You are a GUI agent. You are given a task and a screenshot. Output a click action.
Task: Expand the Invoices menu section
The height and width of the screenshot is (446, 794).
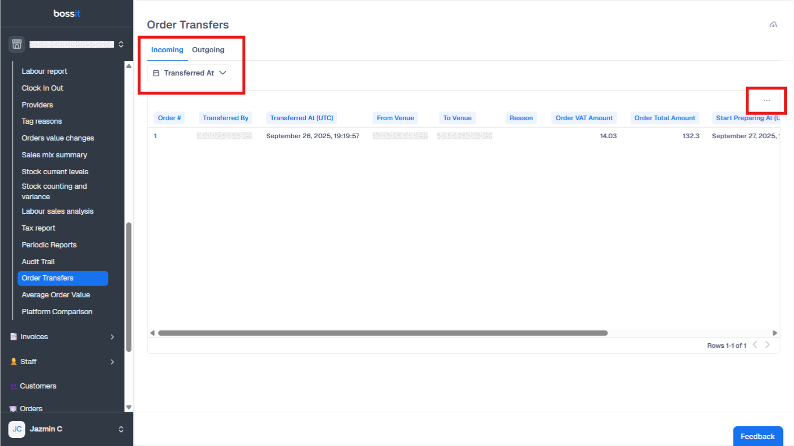112,337
